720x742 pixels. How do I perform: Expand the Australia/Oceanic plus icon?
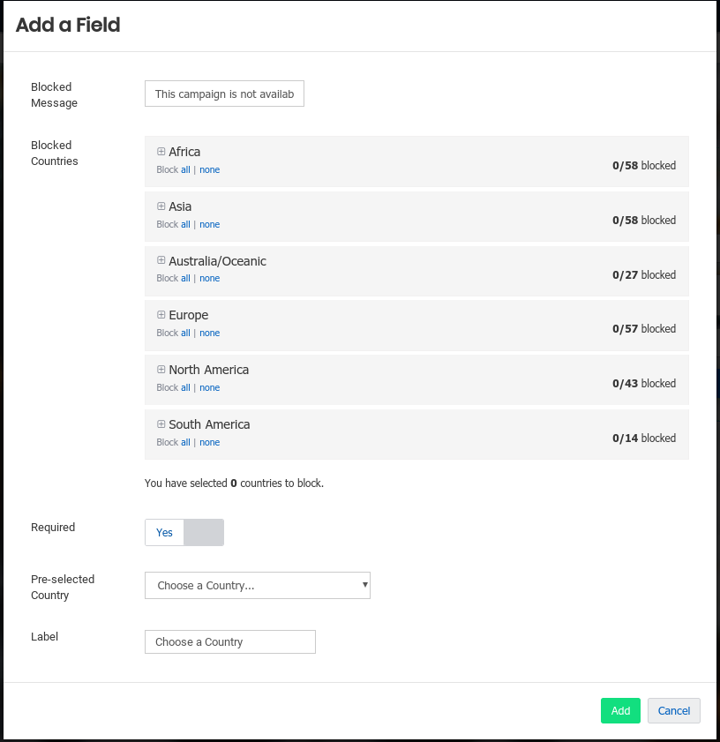(161, 261)
